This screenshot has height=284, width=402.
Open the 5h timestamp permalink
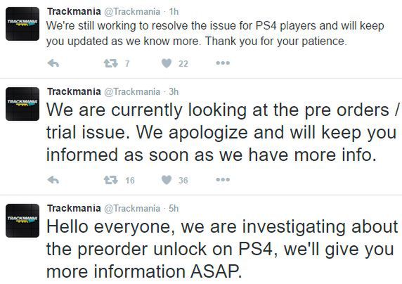coord(174,208)
